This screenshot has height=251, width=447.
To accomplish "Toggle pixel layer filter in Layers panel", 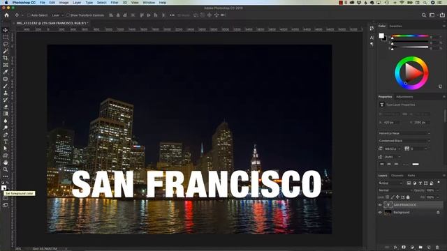I will pyautogui.click(x=409, y=183).
